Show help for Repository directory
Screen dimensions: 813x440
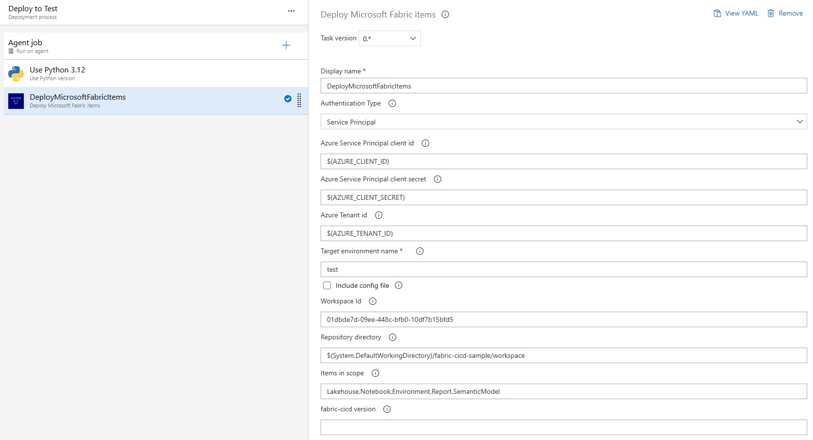[x=392, y=337]
